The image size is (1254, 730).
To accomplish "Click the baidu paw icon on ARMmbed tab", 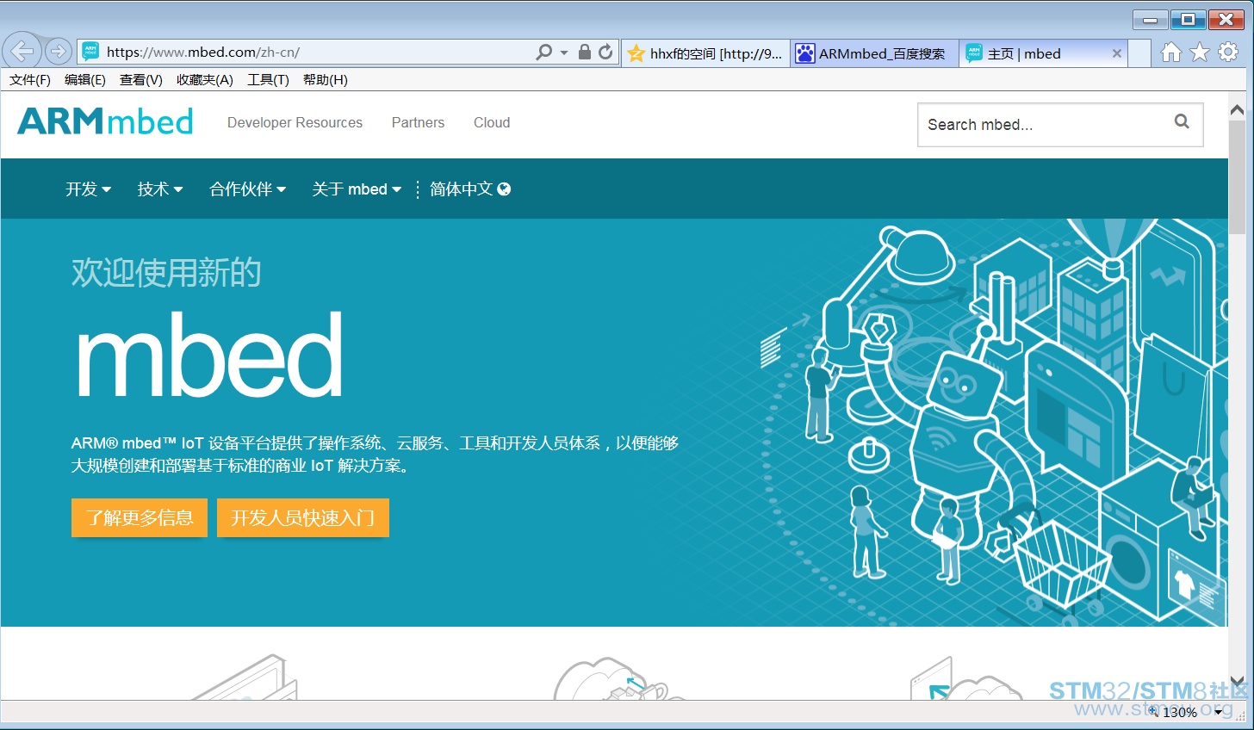I will point(804,53).
